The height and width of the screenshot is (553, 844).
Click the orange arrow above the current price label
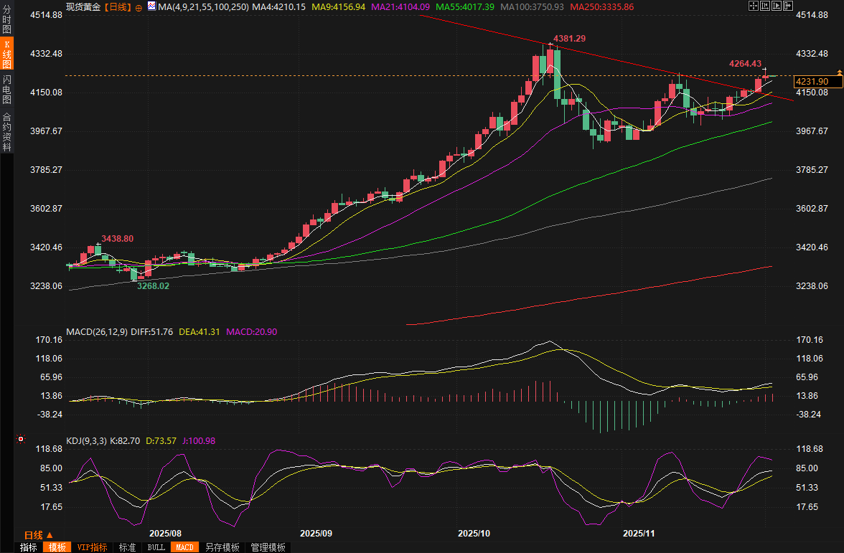tap(839, 72)
